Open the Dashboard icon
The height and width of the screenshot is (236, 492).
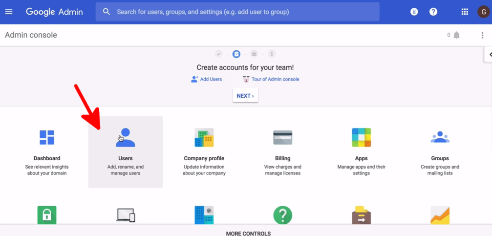pos(47,137)
